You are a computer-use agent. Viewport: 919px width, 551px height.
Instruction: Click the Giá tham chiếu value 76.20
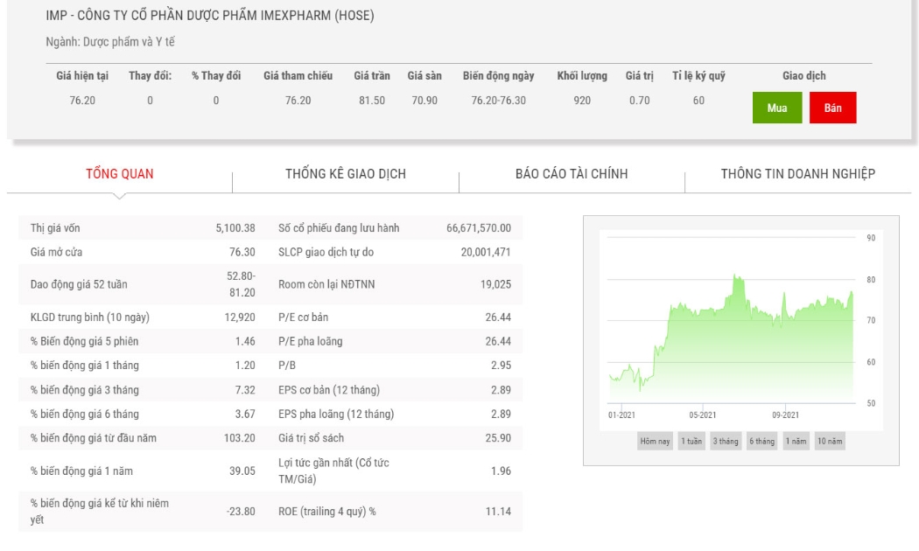tap(298, 100)
